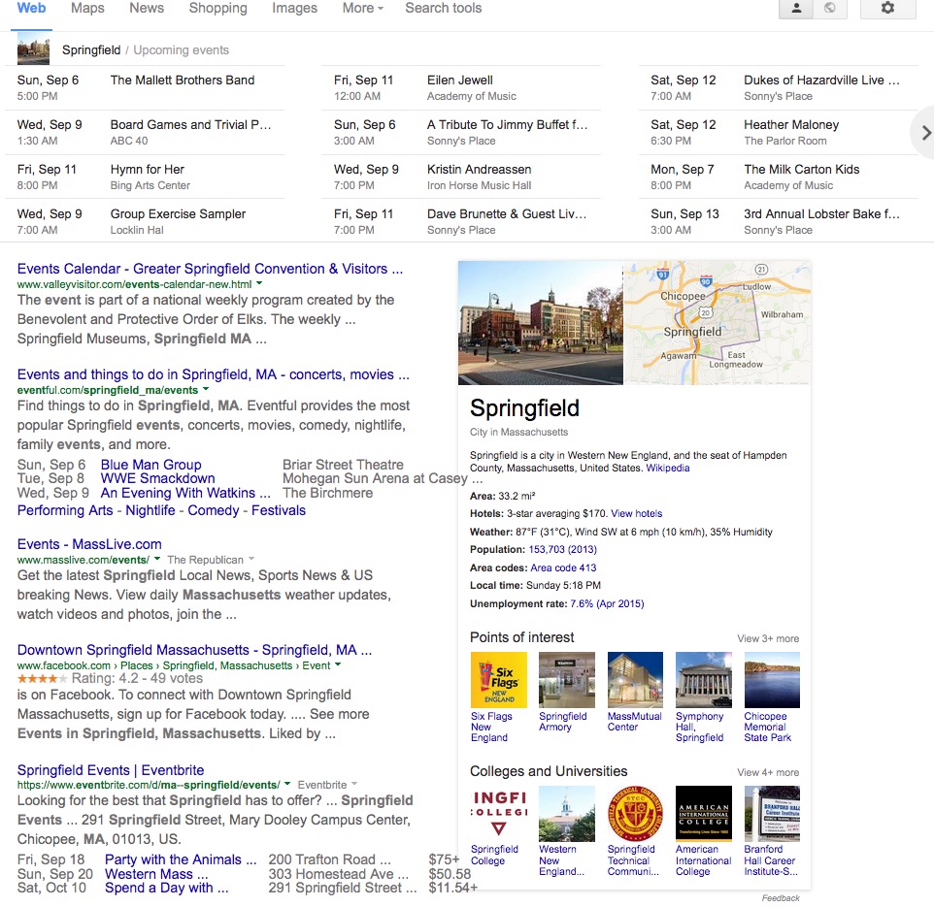934x907 pixels.
Task: Open Springfield Events | Eventbrite result
Action: pos(111,770)
